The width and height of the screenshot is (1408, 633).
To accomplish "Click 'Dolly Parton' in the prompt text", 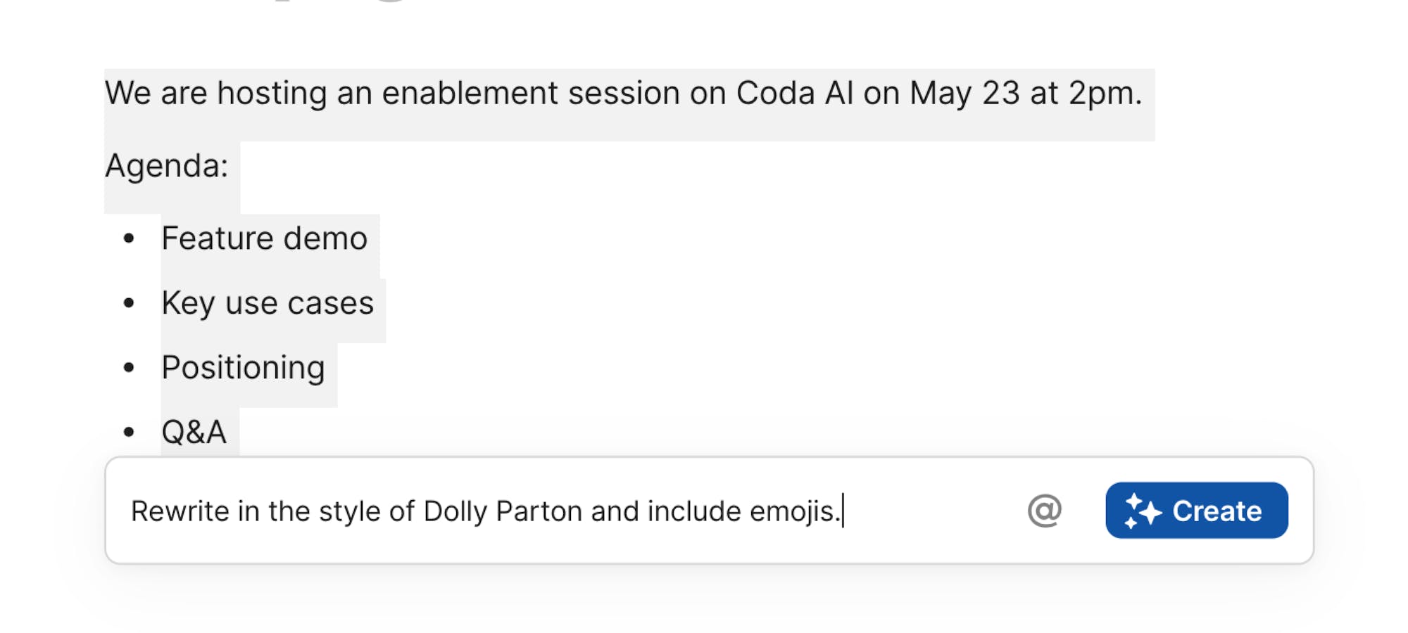I will 503,511.
